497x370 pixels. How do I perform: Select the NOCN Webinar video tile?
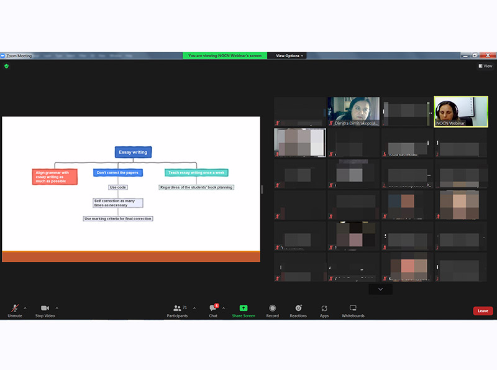click(x=461, y=111)
